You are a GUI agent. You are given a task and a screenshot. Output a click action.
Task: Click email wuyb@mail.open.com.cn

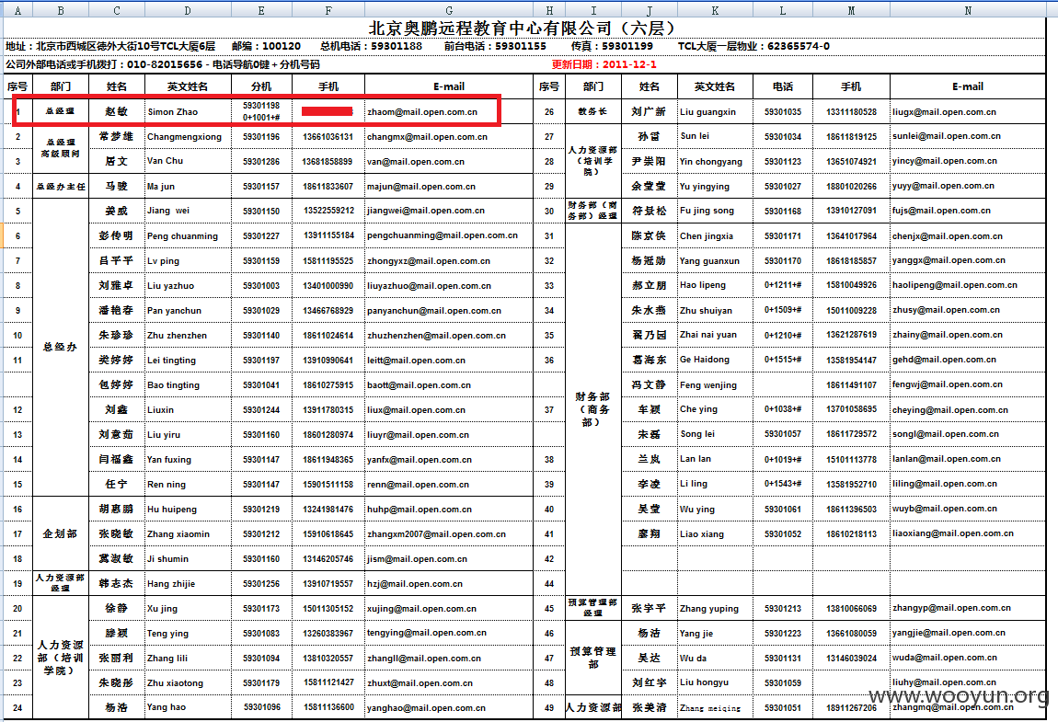point(945,509)
